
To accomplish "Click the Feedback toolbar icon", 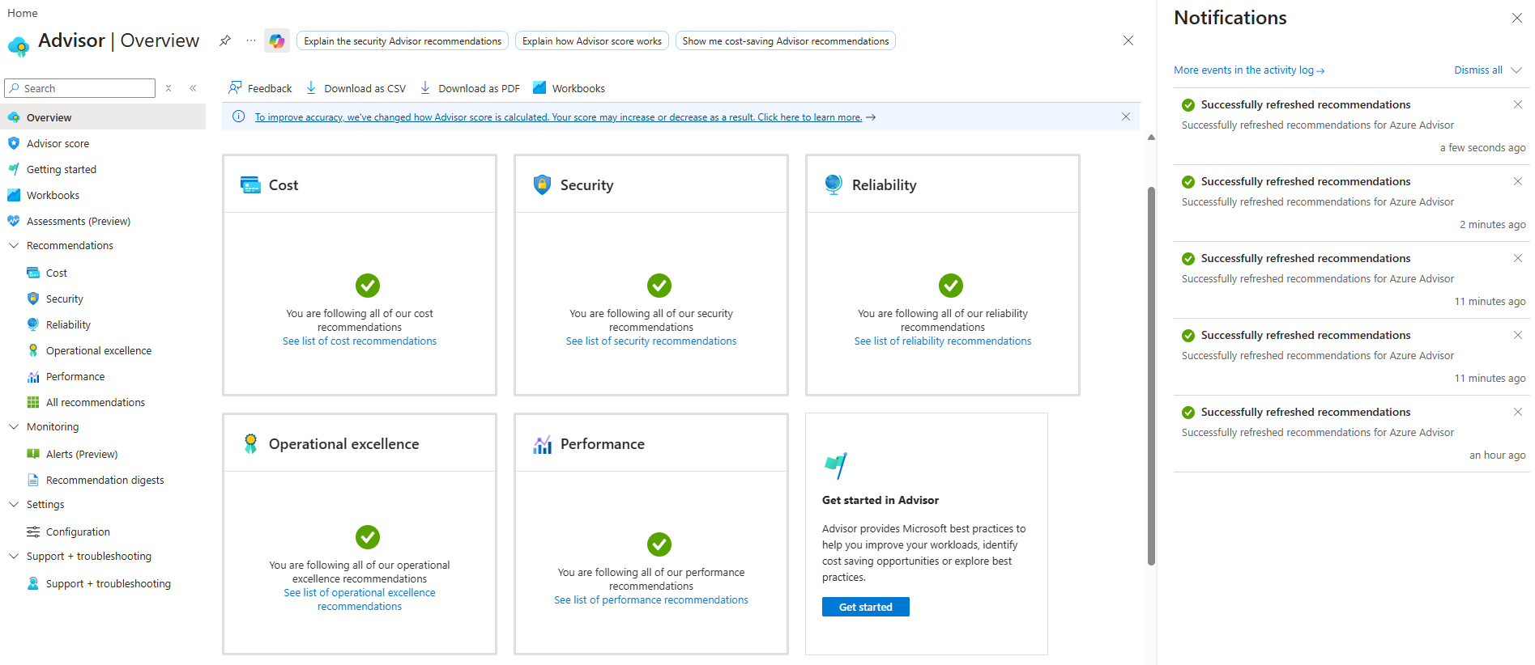I will (235, 87).
